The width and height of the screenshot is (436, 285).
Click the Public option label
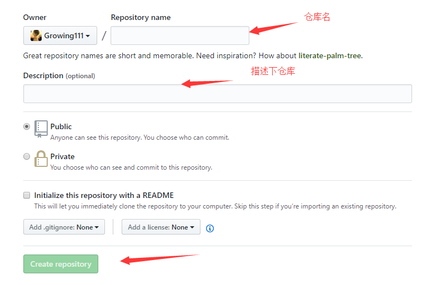61,126
